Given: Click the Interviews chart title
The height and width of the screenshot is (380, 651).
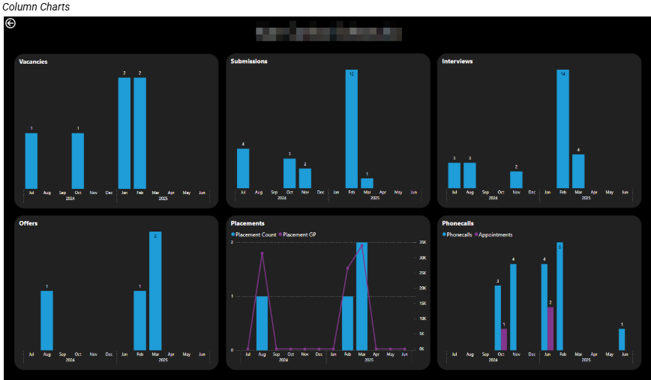Looking at the screenshot, I should [x=457, y=61].
